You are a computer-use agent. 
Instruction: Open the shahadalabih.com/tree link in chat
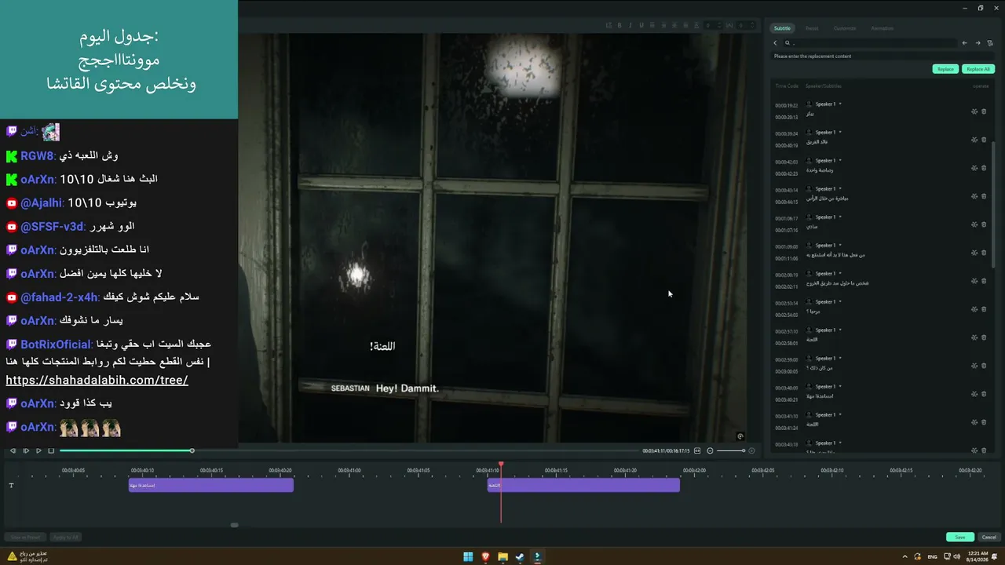coord(97,380)
